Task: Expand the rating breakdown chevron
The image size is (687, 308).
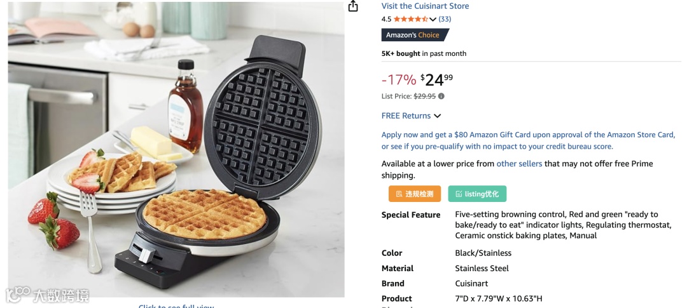Action: click(x=433, y=19)
